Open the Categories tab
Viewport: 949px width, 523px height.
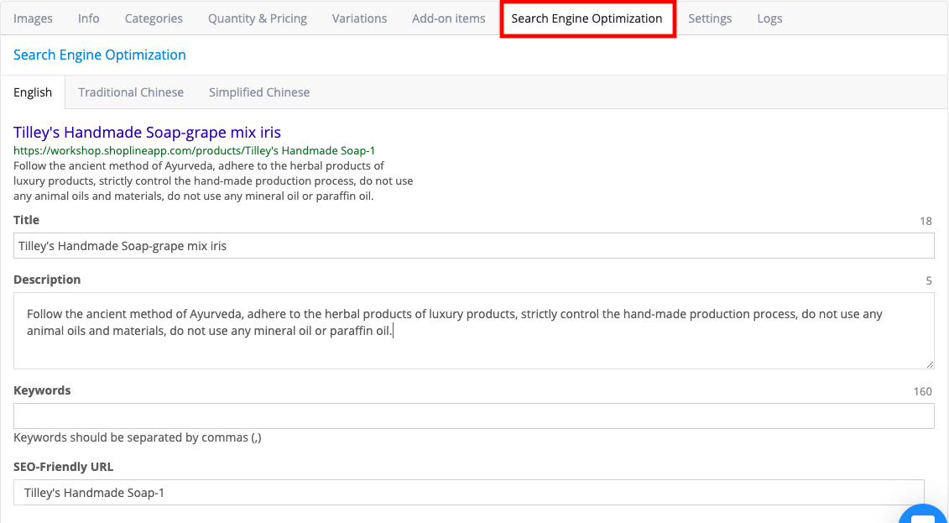(154, 18)
